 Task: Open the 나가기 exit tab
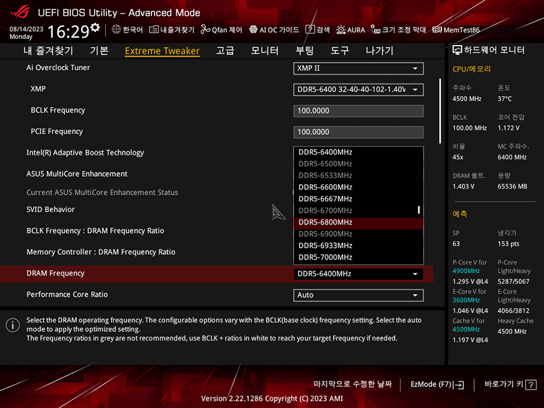[x=380, y=51]
